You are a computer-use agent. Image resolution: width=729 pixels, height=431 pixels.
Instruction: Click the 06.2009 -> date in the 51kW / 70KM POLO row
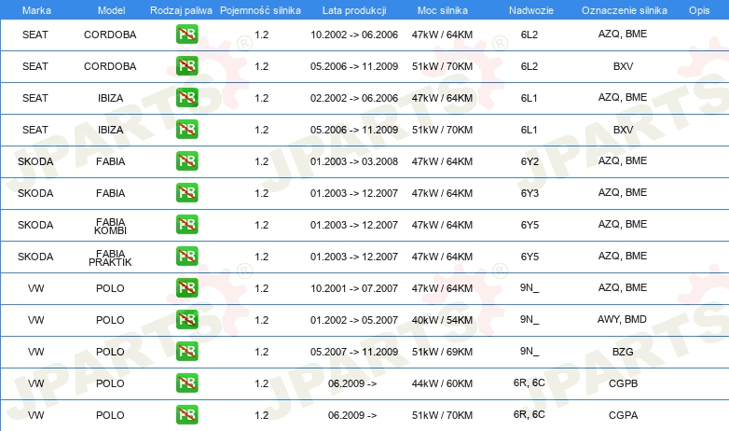pos(352,415)
